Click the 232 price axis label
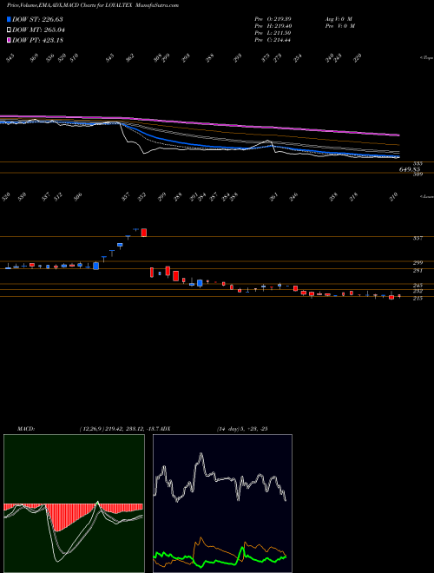434x573 pixels. click(418, 291)
